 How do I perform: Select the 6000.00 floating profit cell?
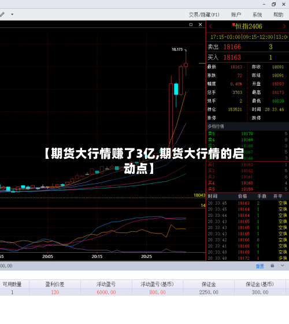click(x=106, y=292)
